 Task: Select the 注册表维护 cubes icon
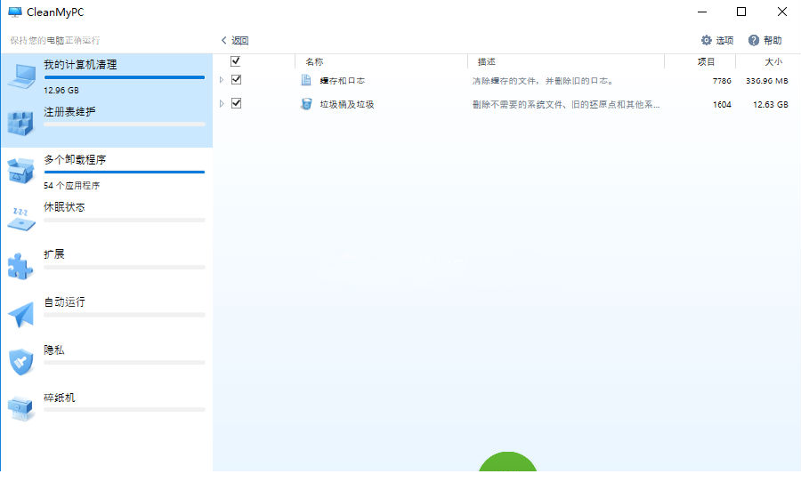[x=20, y=123]
